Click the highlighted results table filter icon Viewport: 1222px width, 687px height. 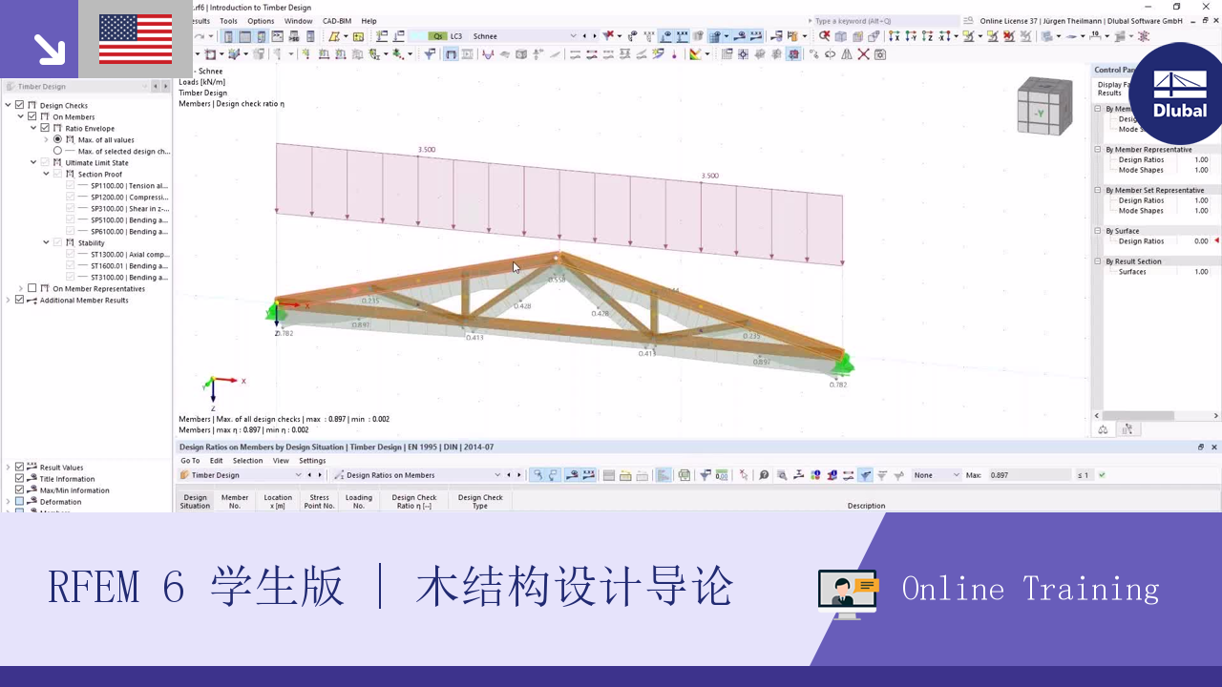click(865, 475)
